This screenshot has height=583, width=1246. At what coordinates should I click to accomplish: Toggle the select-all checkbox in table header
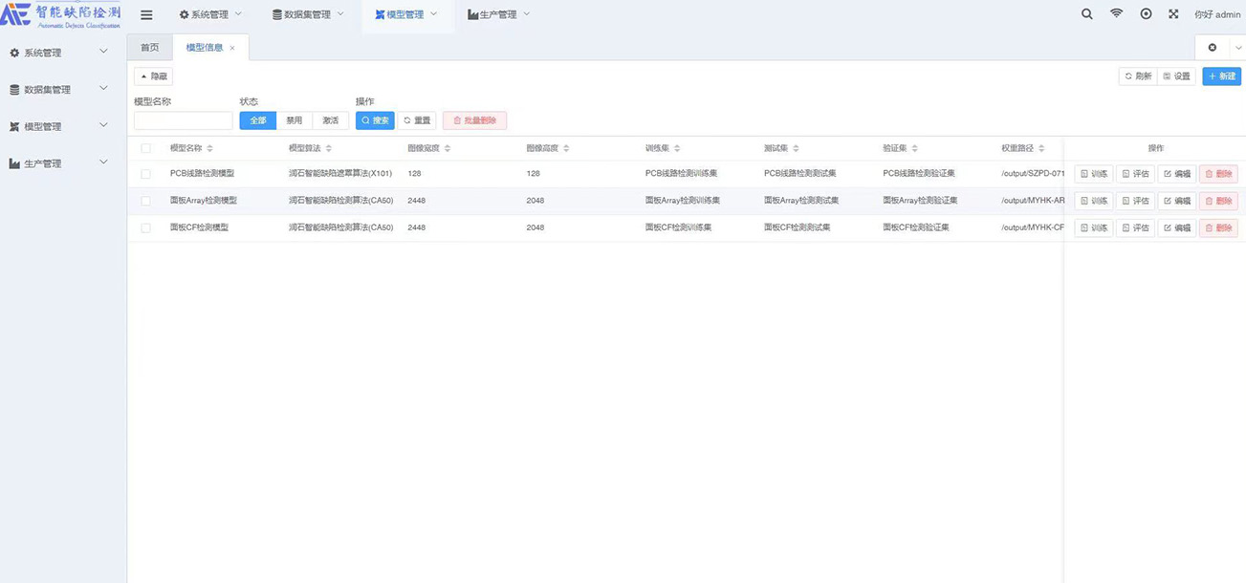tap(145, 148)
